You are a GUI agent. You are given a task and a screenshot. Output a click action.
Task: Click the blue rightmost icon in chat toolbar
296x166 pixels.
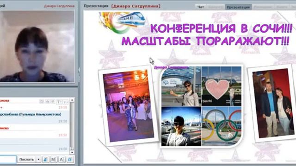(x=70, y=160)
